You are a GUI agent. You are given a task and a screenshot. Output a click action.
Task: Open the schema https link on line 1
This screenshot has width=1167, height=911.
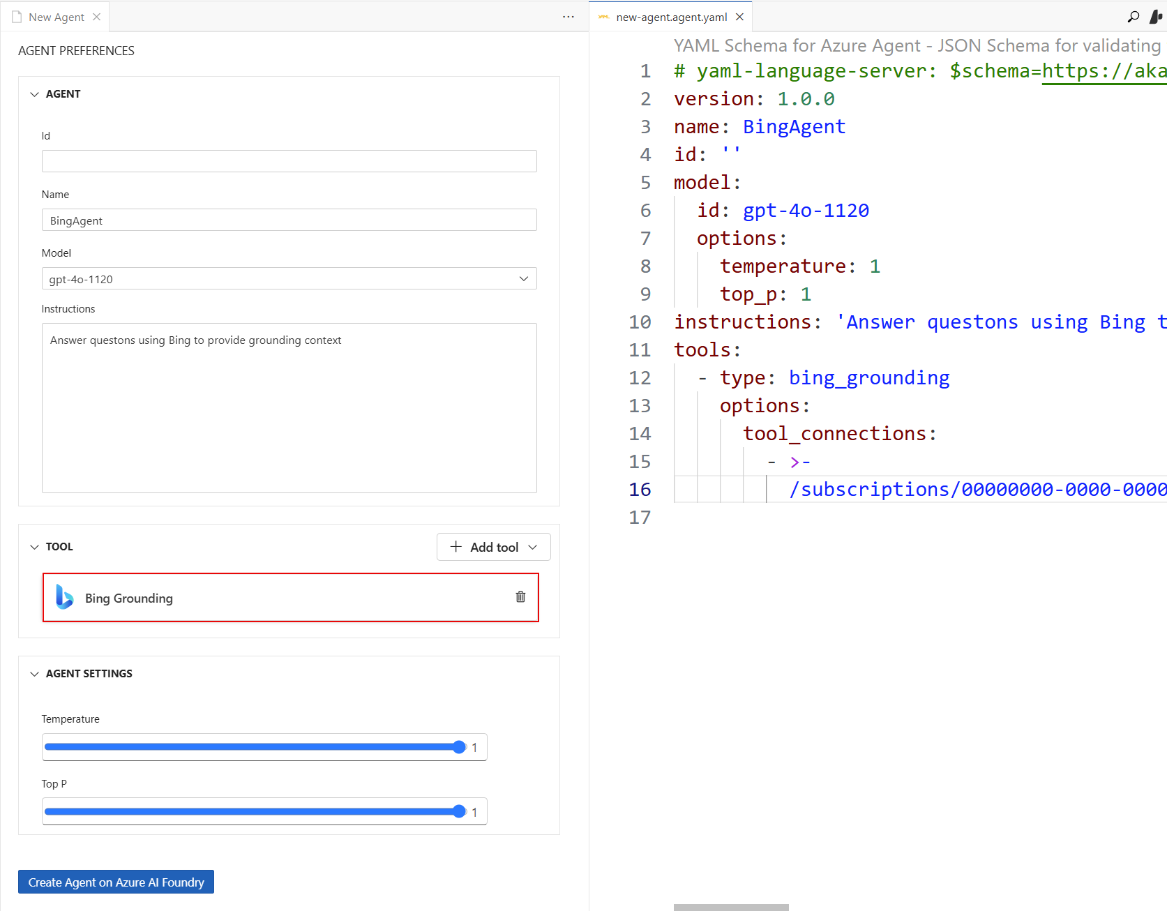point(1104,70)
